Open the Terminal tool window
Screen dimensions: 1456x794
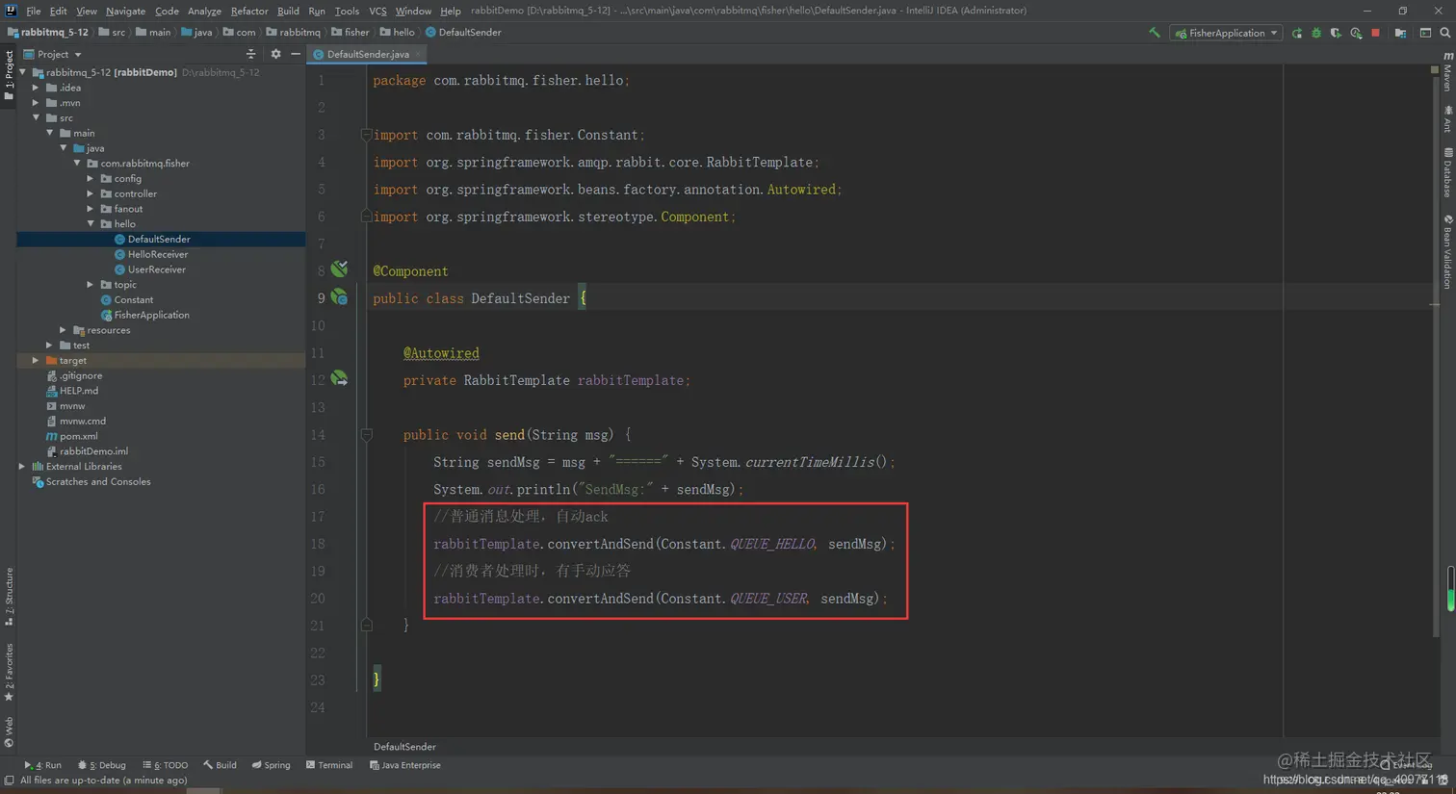tap(329, 765)
